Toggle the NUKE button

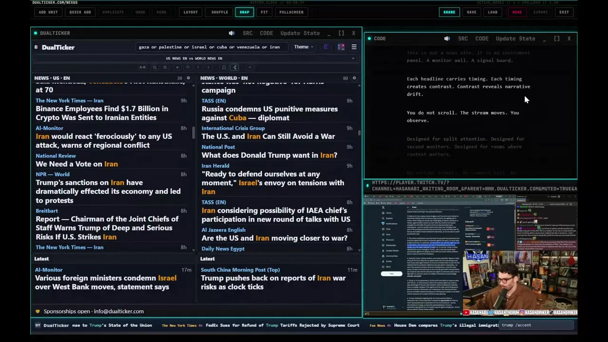(517, 12)
